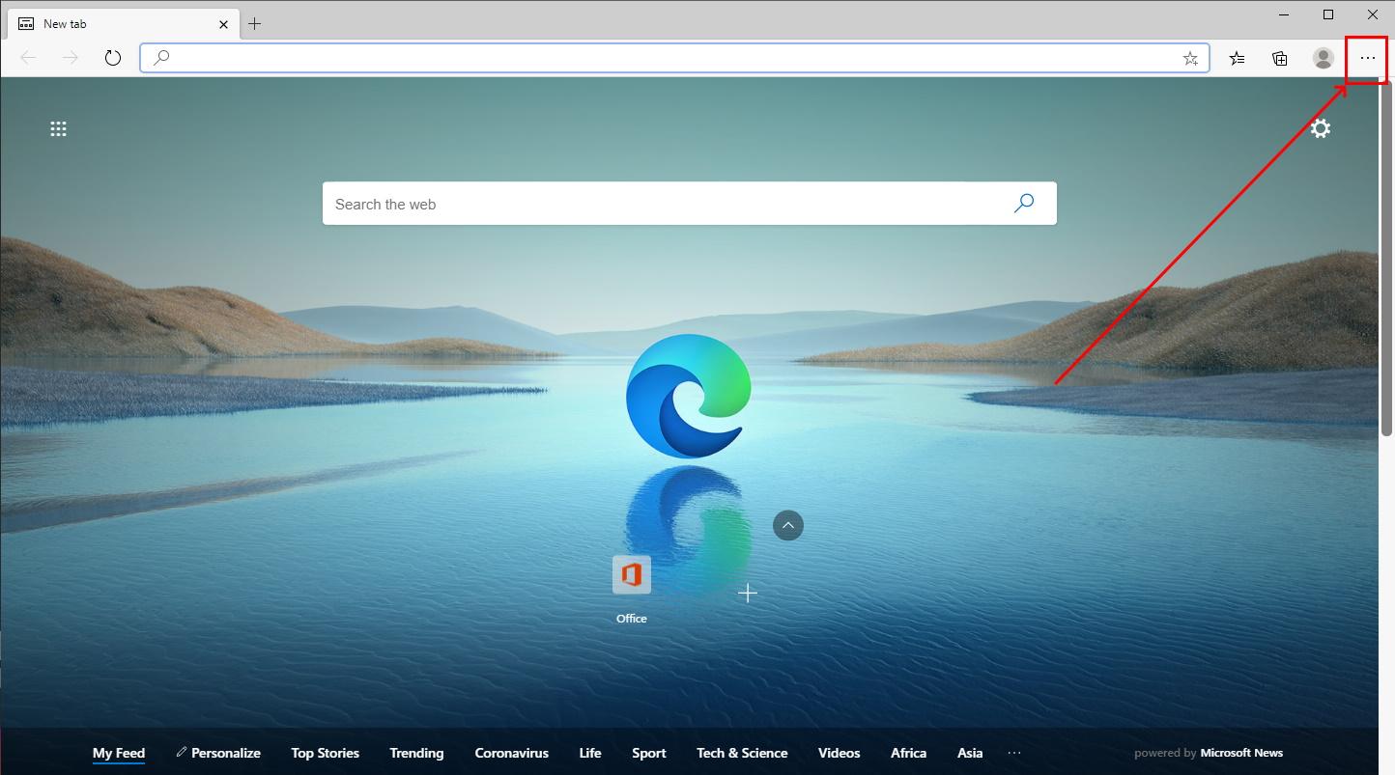1395x775 pixels.
Task: Select the My Feed tab
Action: point(119,753)
